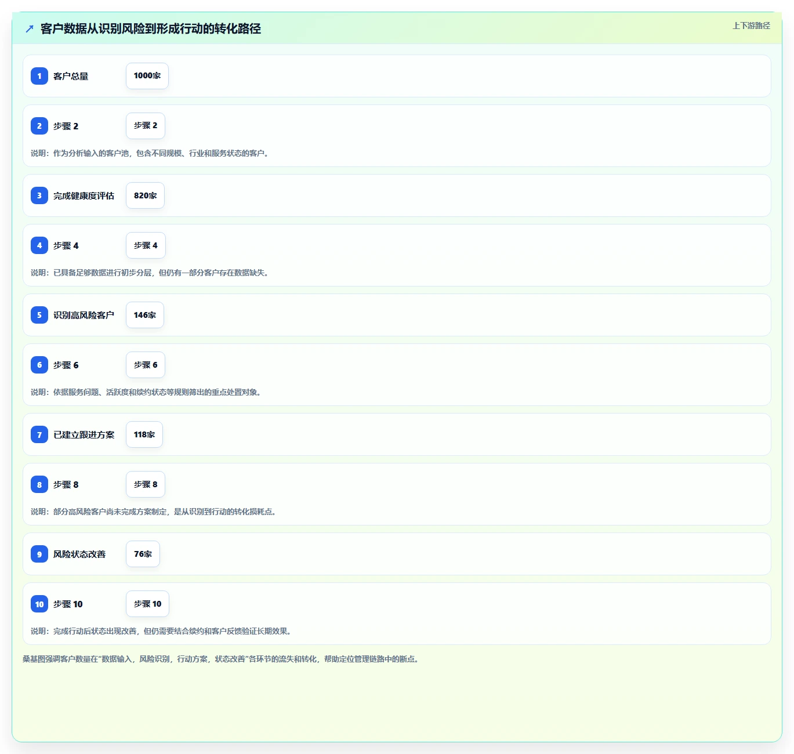
Task: Click the title 客户数据从识别风险到形成行动的转化路径
Action: (151, 28)
